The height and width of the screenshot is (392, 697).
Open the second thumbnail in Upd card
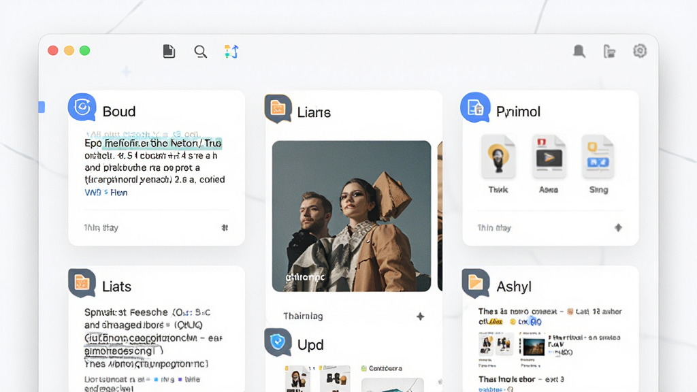(336, 378)
